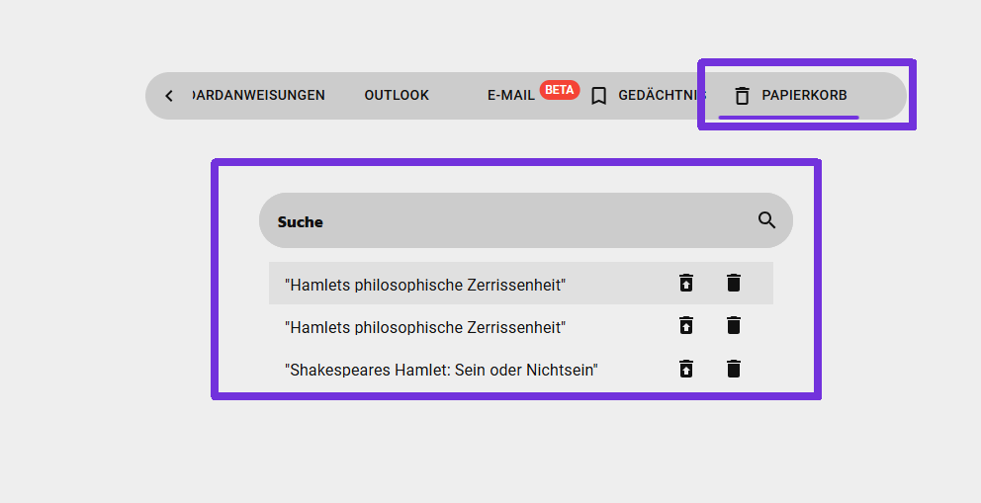
Task: Click the Gedächtnis bookmark icon
Action: (598, 96)
